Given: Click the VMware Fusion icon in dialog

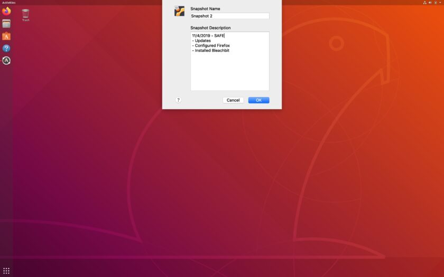Looking at the screenshot, I should [x=179, y=11].
